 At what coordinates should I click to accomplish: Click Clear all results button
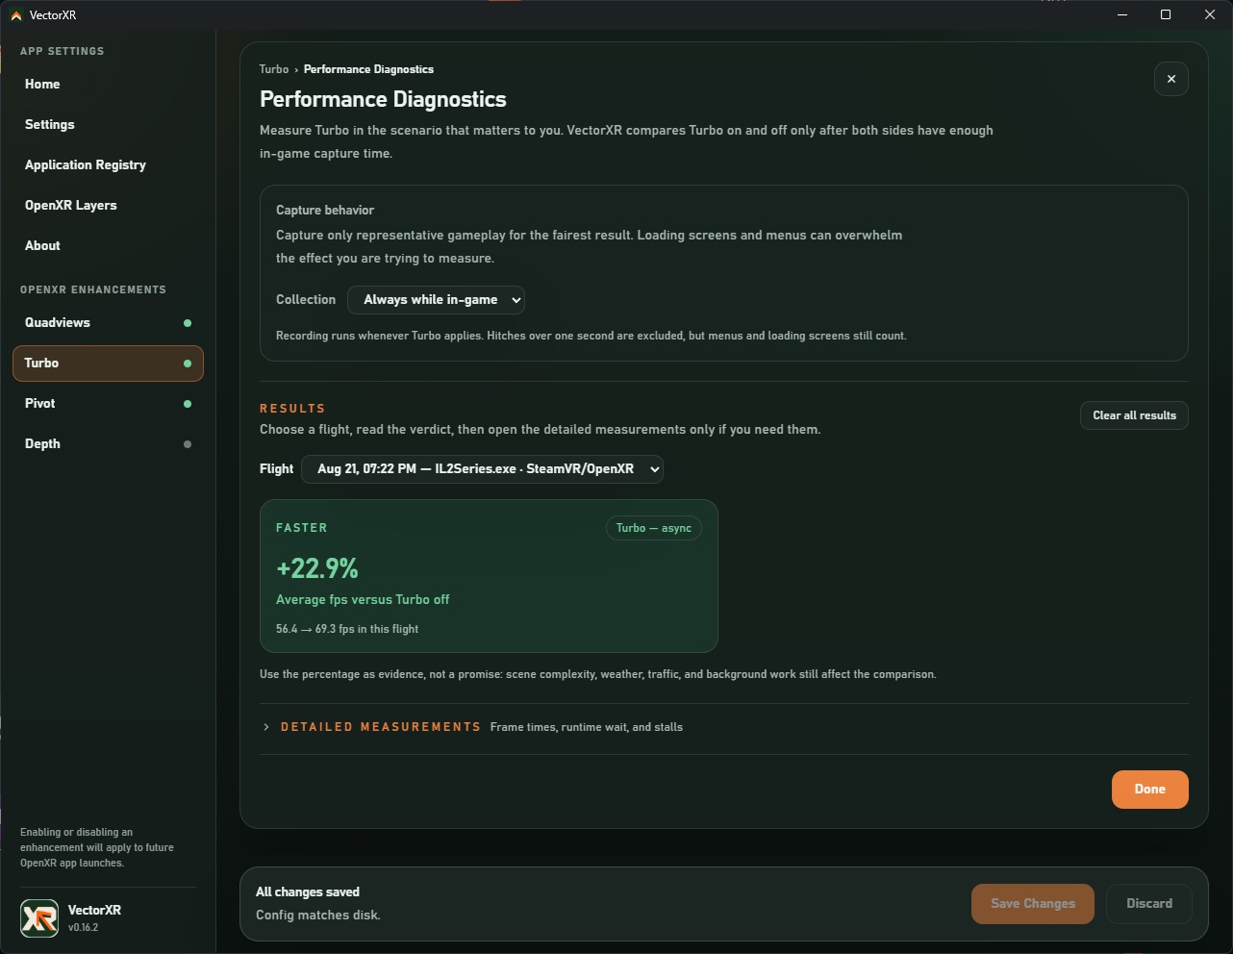[x=1134, y=415]
